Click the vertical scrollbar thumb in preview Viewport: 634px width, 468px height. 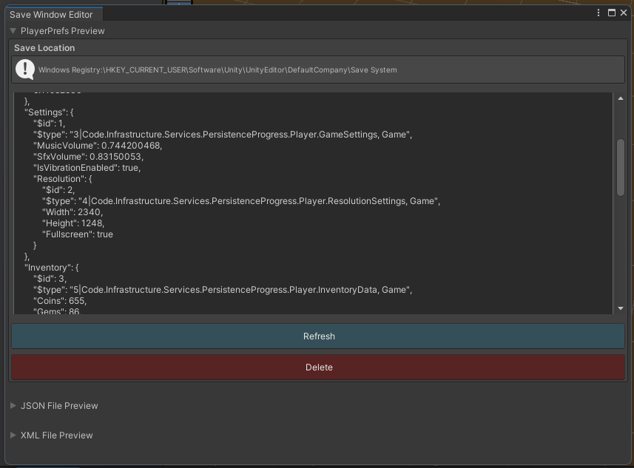(x=621, y=168)
